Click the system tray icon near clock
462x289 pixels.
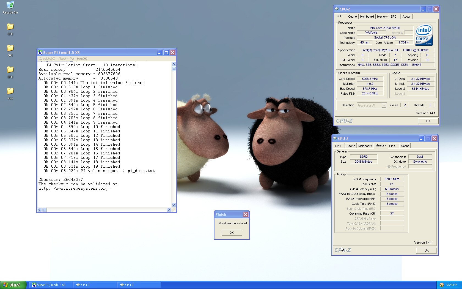[442, 285]
